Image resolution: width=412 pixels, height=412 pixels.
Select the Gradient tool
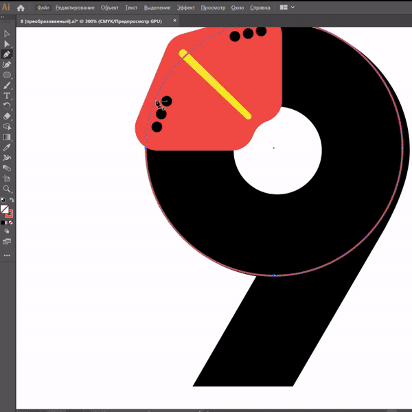7,137
